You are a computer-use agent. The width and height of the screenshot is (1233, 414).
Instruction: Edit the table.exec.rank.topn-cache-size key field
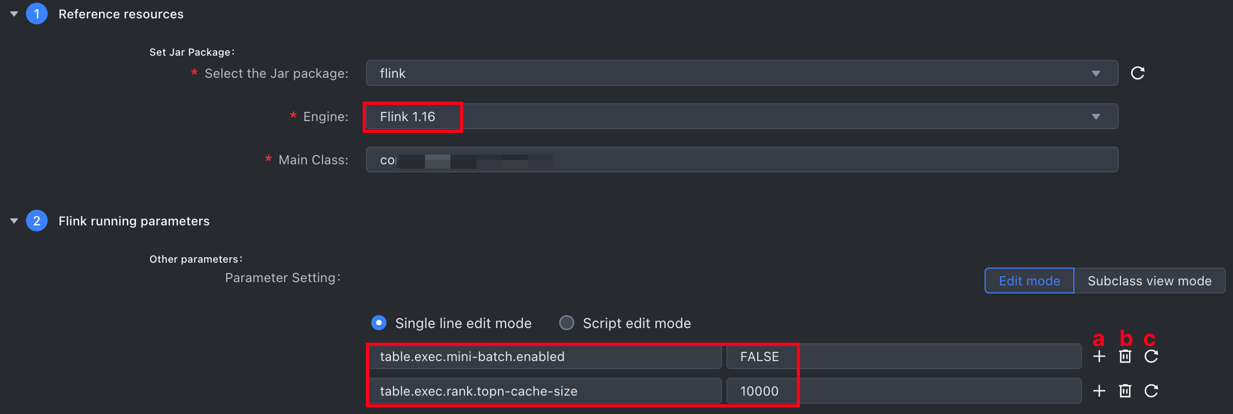545,391
